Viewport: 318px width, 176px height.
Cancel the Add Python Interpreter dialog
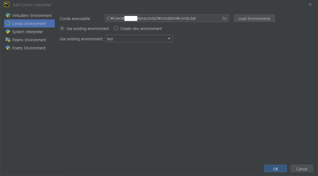click(x=301, y=169)
